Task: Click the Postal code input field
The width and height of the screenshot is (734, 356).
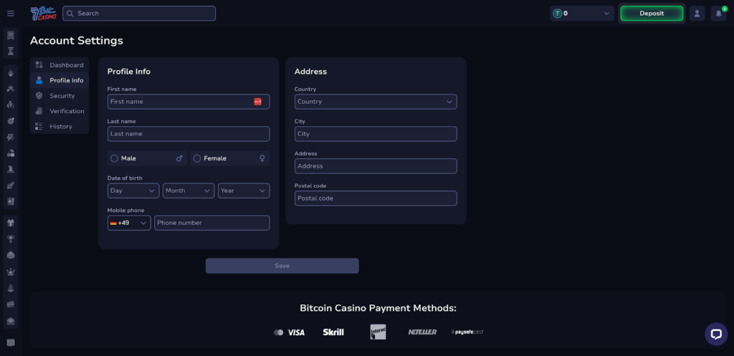Action: (375, 198)
